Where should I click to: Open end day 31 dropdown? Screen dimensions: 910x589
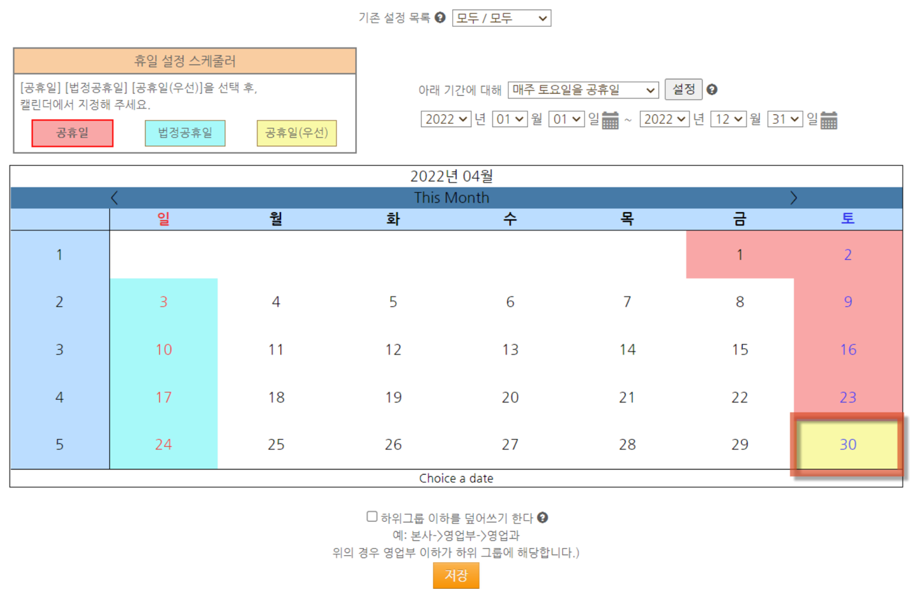pyautogui.click(x=785, y=119)
